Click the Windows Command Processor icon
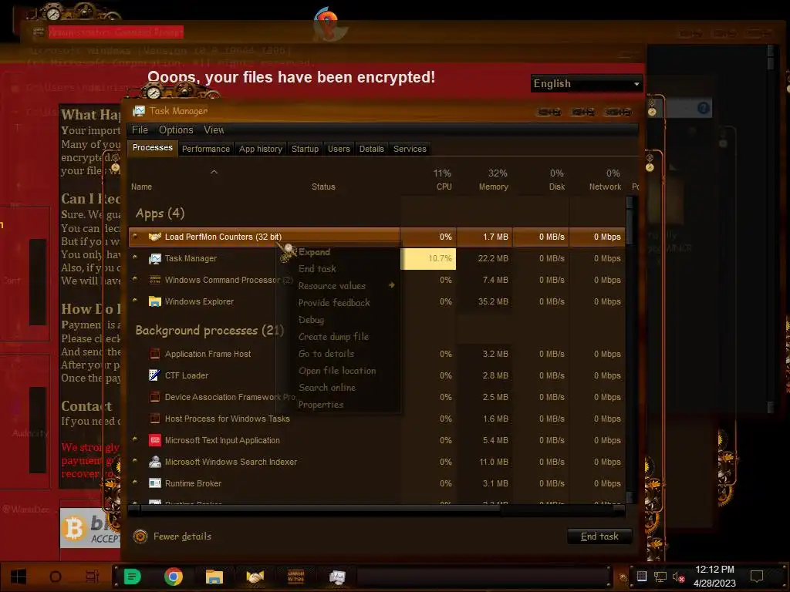This screenshot has width=790, height=592. click(x=154, y=280)
